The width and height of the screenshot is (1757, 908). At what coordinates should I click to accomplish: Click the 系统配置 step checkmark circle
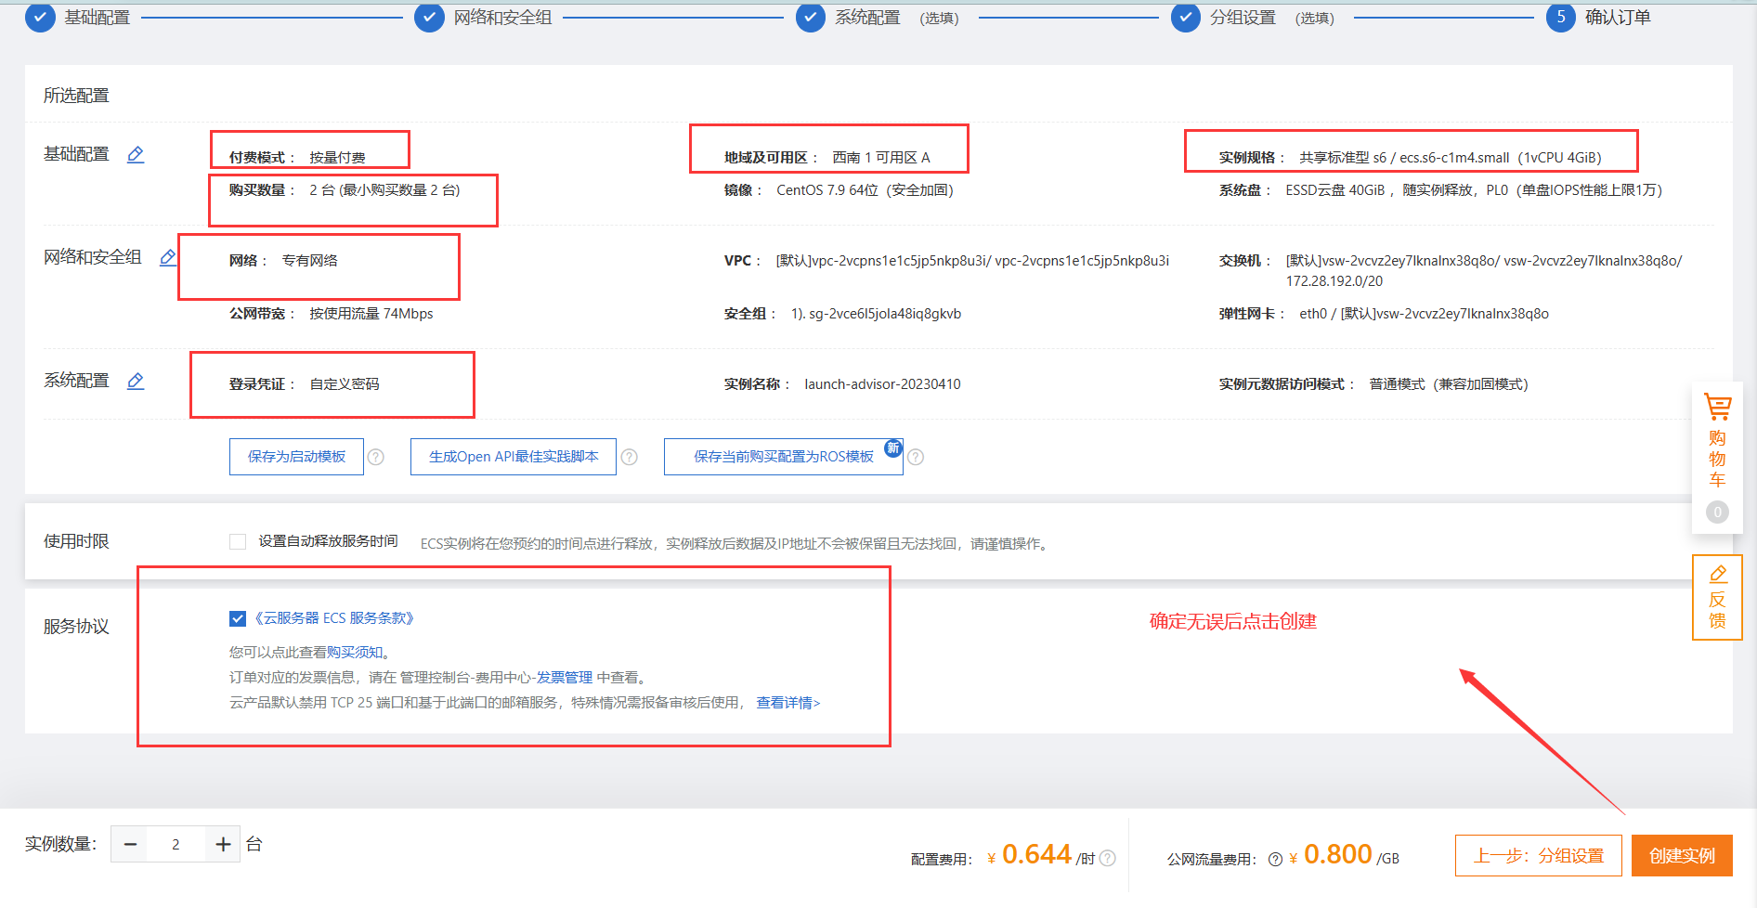click(x=811, y=17)
